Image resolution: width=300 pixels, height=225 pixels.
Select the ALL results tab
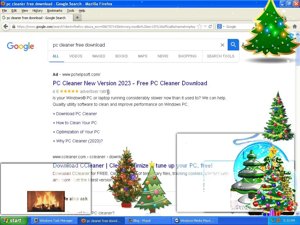(x=56, y=56)
